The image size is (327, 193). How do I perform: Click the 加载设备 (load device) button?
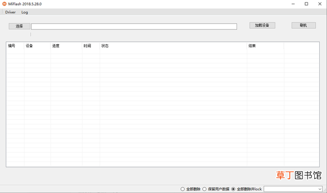262,25
